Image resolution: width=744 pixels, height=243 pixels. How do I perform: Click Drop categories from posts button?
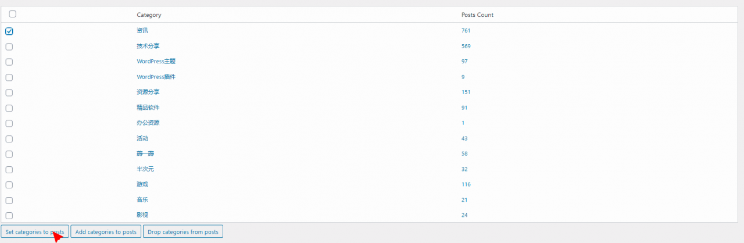click(183, 232)
